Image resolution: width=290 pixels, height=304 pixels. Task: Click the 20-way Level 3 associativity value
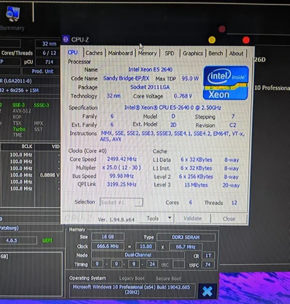[x=231, y=185]
